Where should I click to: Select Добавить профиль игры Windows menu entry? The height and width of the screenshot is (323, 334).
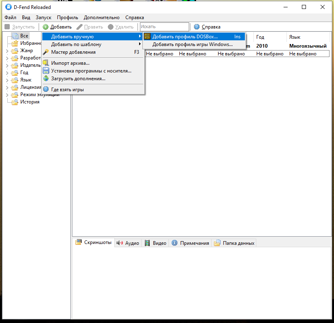pyautogui.click(x=192, y=44)
